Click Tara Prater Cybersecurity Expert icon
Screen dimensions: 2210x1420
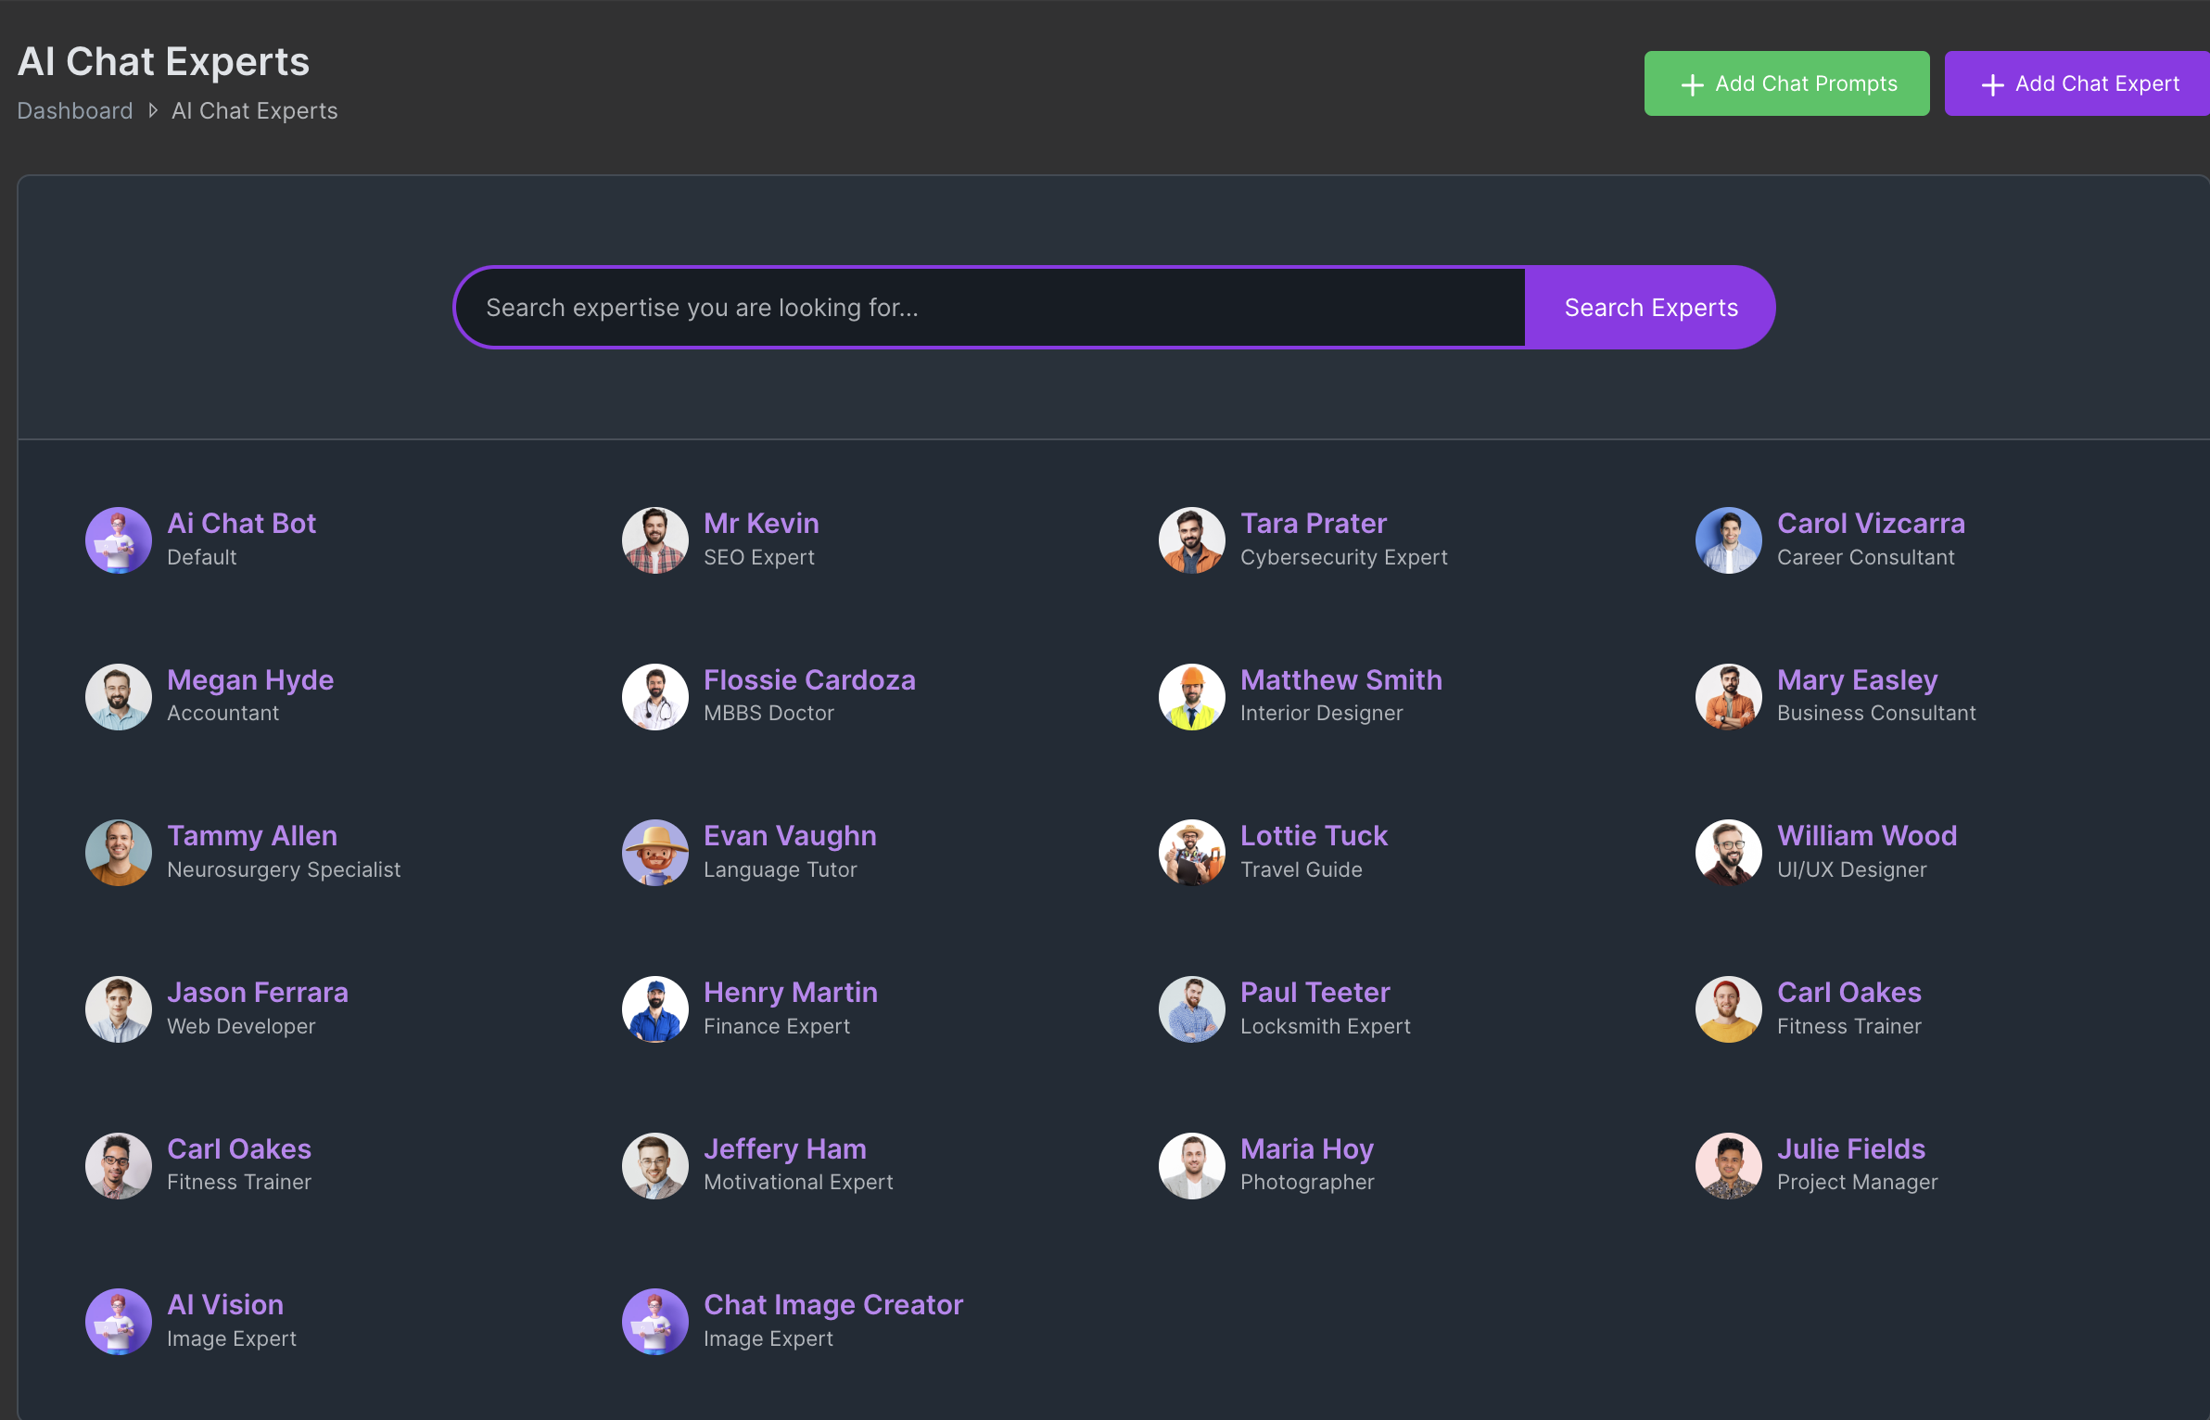pyautogui.click(x=1188, y=539)
